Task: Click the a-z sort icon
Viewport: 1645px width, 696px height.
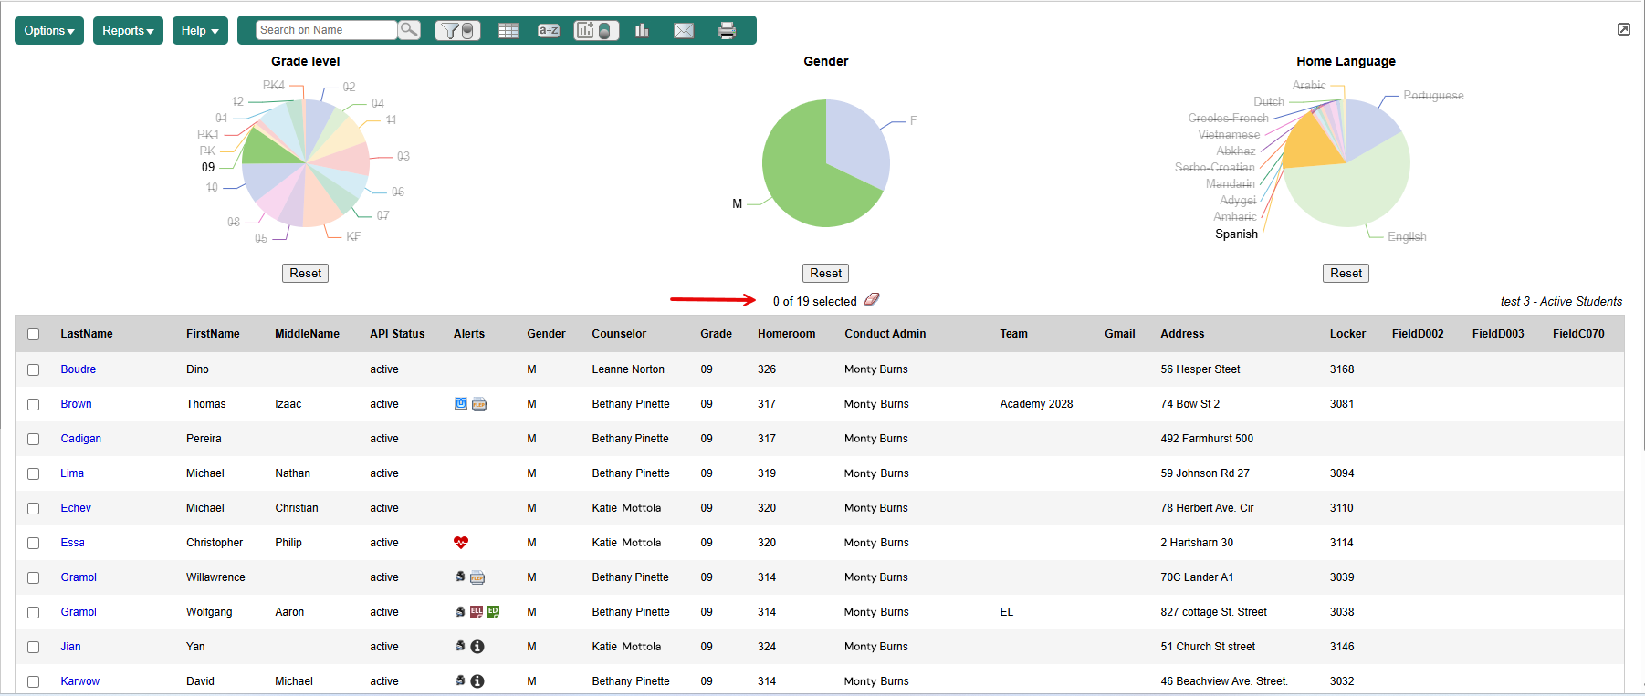Action: click(549, 31)
